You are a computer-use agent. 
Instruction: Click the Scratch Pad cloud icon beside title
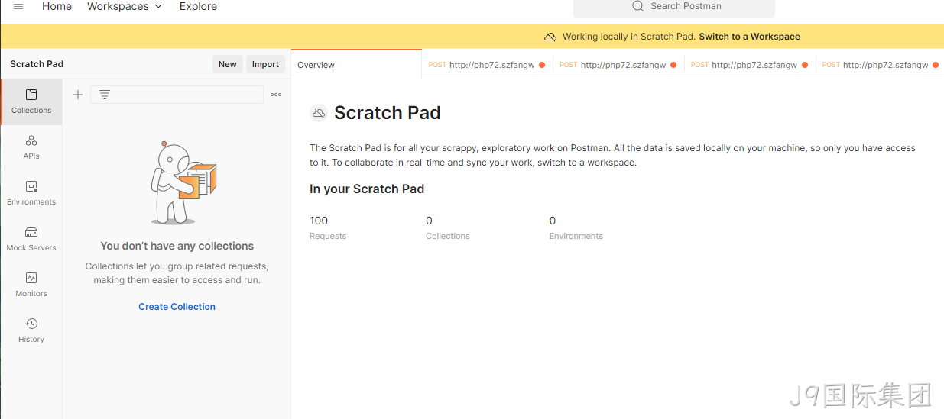point(318,113)
